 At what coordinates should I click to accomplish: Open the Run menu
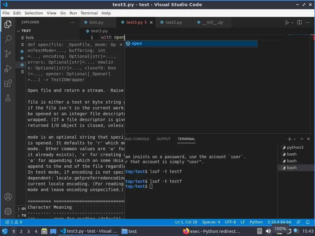(73, 13)
